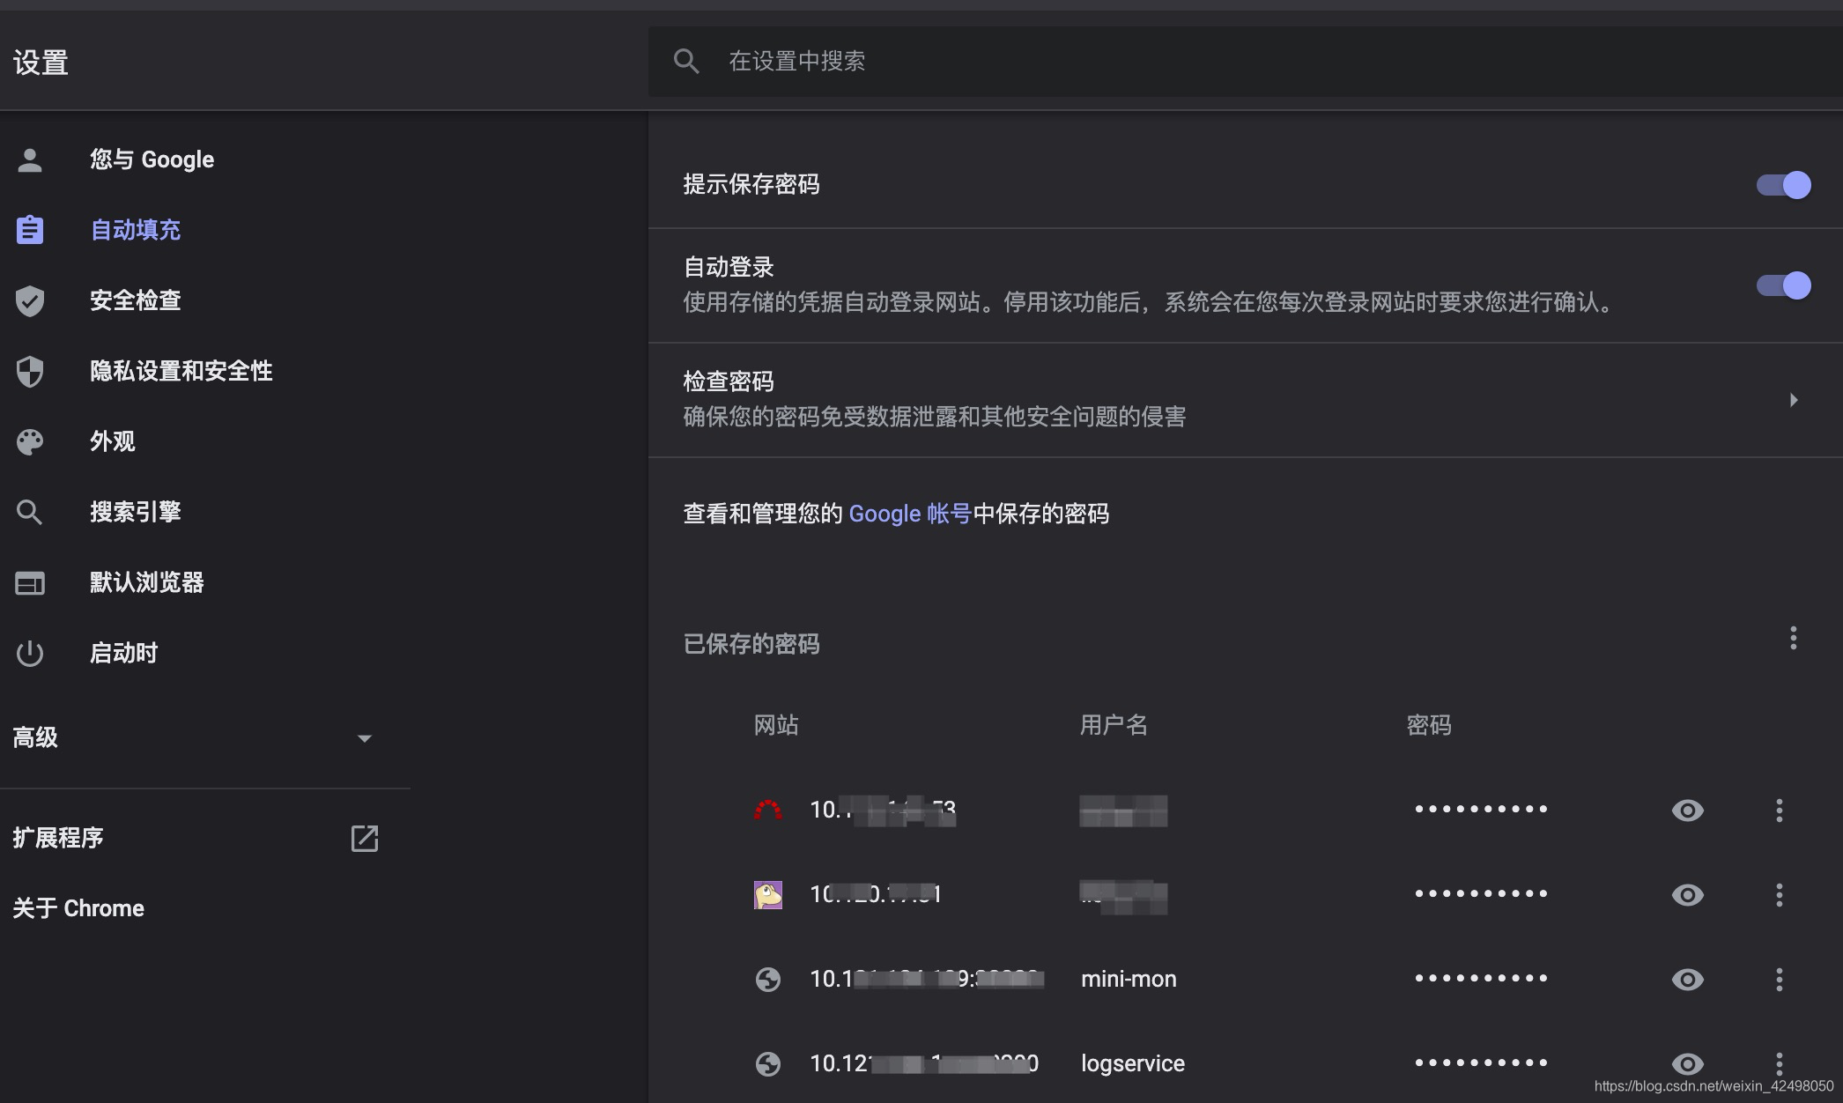Open the extensions external link icon

[364, 838]
